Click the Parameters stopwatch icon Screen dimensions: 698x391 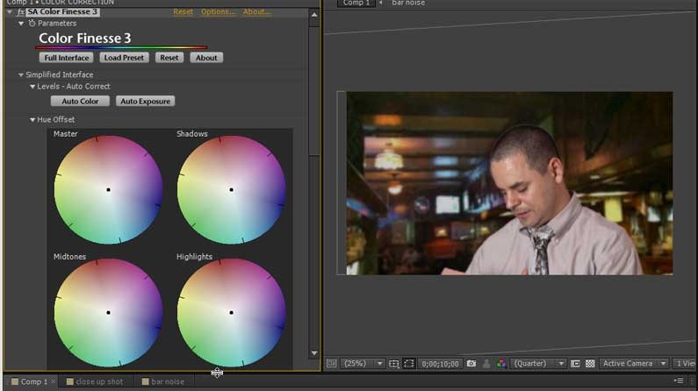click(32, 24)
